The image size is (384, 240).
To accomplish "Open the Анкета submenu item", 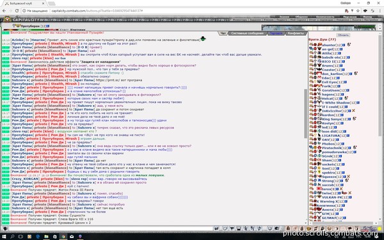I will (357, 20).
